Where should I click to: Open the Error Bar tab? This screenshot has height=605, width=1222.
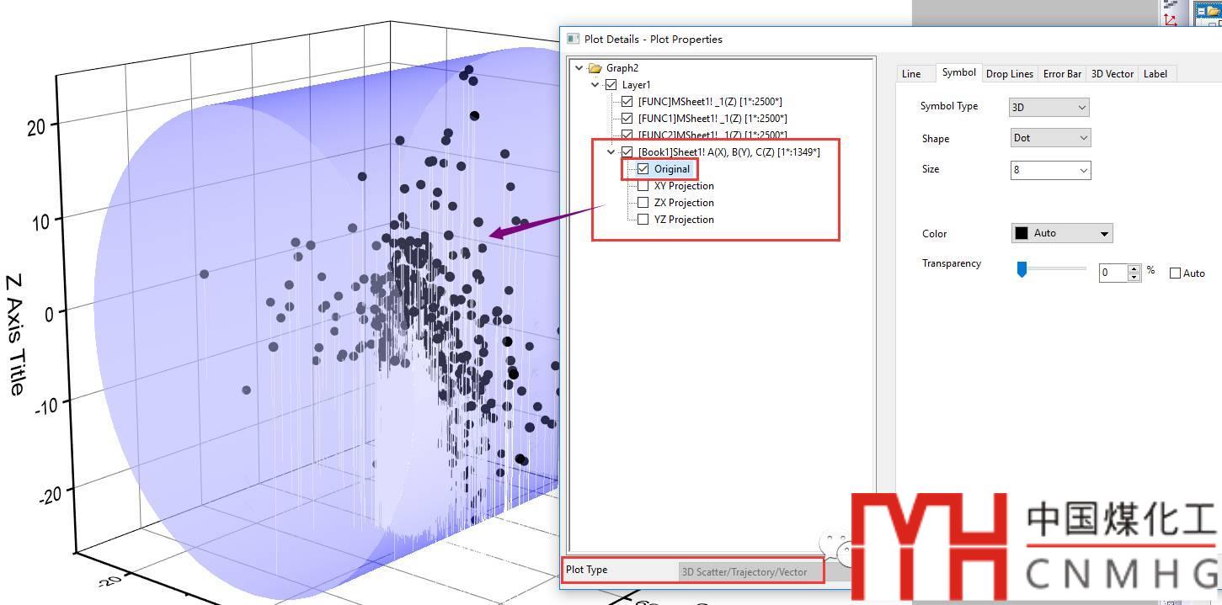click(x=1062, y=74)
